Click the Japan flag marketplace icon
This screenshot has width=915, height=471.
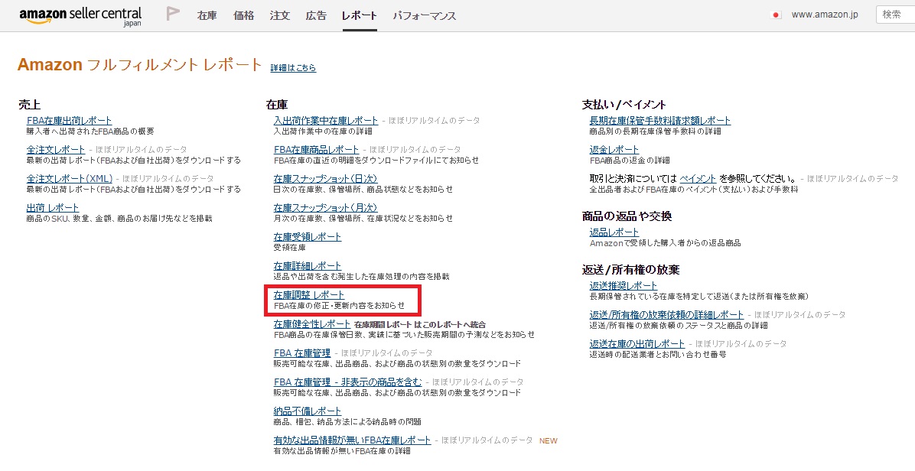click(776, 15)
